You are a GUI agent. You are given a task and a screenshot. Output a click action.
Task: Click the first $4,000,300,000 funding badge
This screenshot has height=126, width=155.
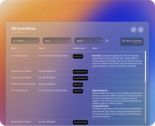(x=80, y=72)
